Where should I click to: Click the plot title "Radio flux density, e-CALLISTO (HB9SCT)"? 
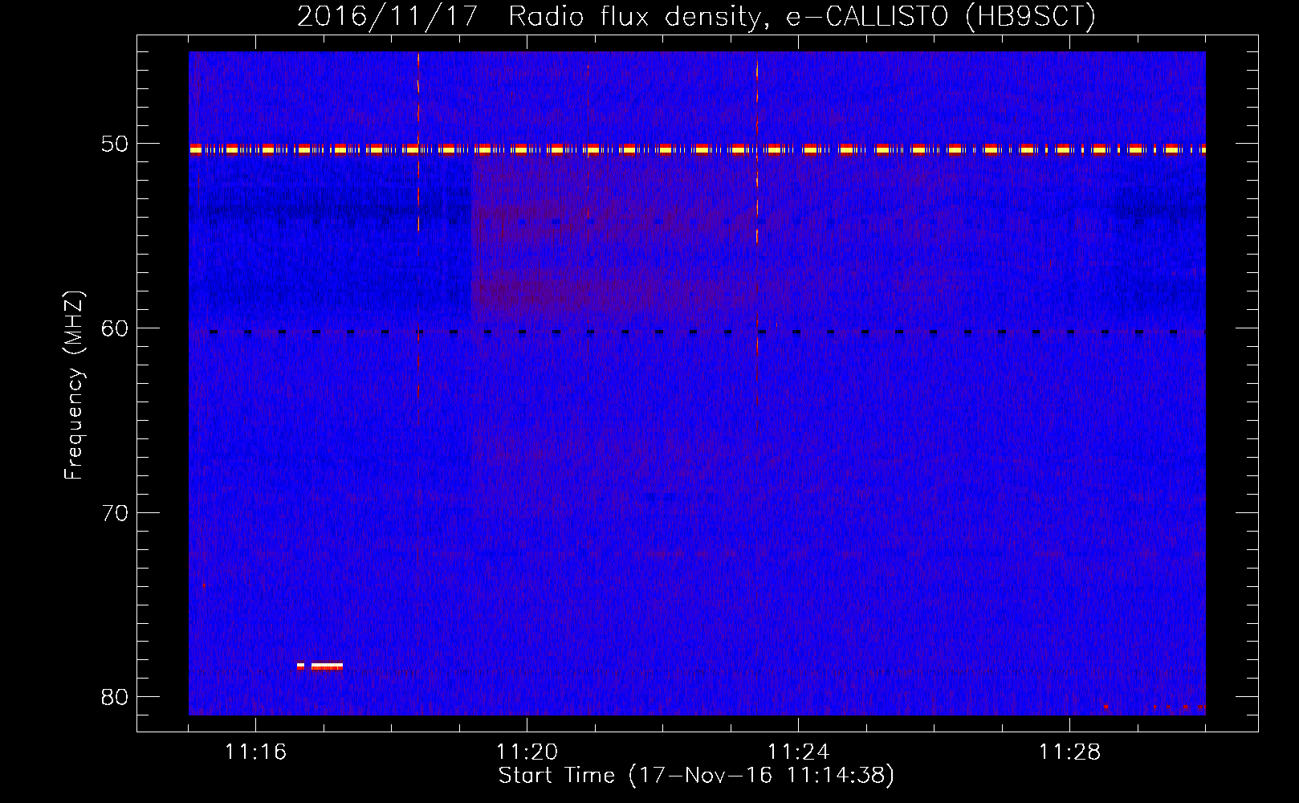point(801,16)
